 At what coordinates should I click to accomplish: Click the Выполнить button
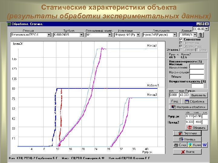click(x=198, y=95)
